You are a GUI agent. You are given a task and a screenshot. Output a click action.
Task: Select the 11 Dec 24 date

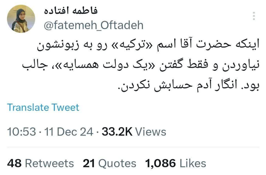[69, 132]
